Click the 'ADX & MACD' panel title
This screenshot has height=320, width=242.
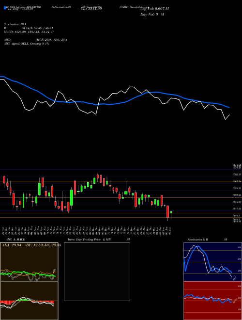[x=15, y=240]
